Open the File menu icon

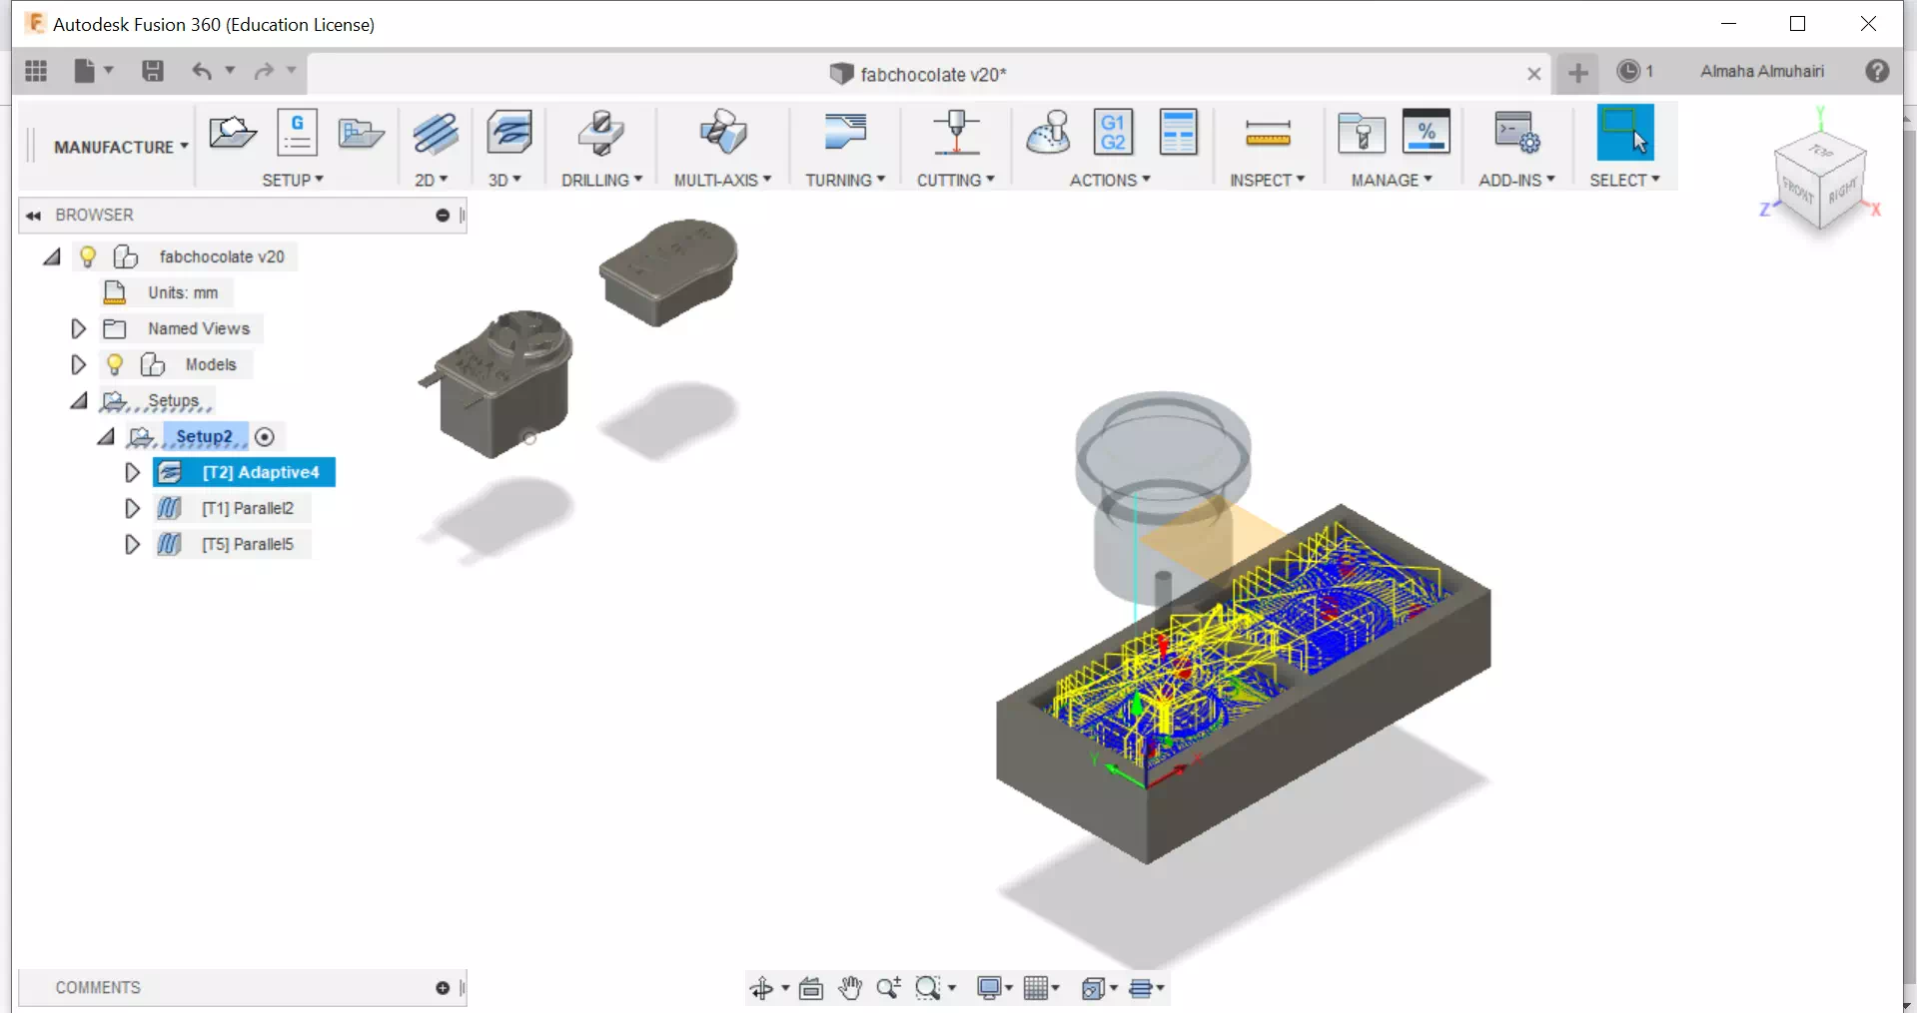click(x=85, y=71)
